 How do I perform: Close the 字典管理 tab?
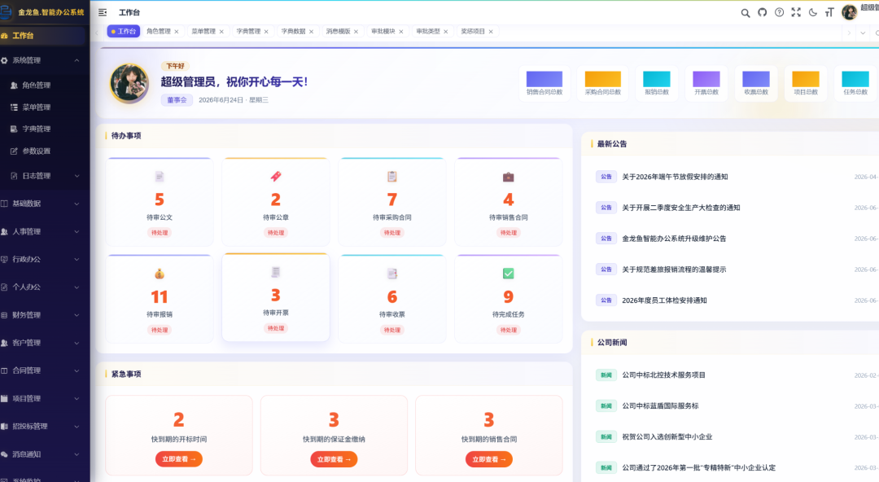point(266,32)
